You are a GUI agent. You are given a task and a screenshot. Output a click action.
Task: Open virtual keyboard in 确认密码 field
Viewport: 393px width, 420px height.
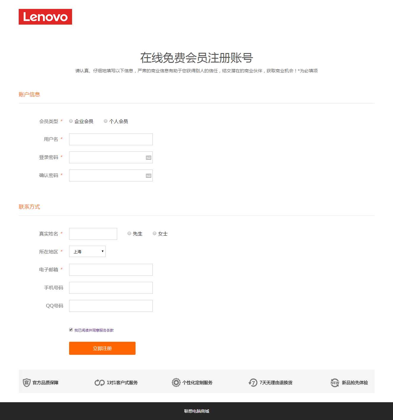[149, 176]
